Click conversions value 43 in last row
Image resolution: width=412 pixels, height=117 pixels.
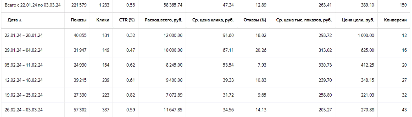pos(404,110)
